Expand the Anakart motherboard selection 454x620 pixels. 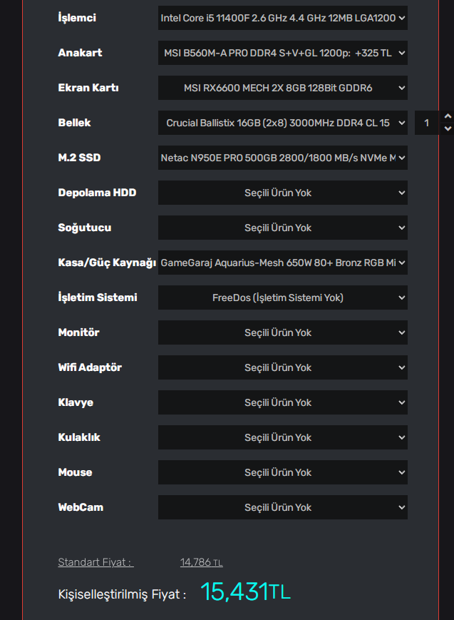point(282,53)
